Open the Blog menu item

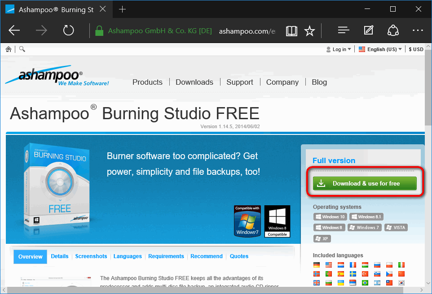[319, 82]
